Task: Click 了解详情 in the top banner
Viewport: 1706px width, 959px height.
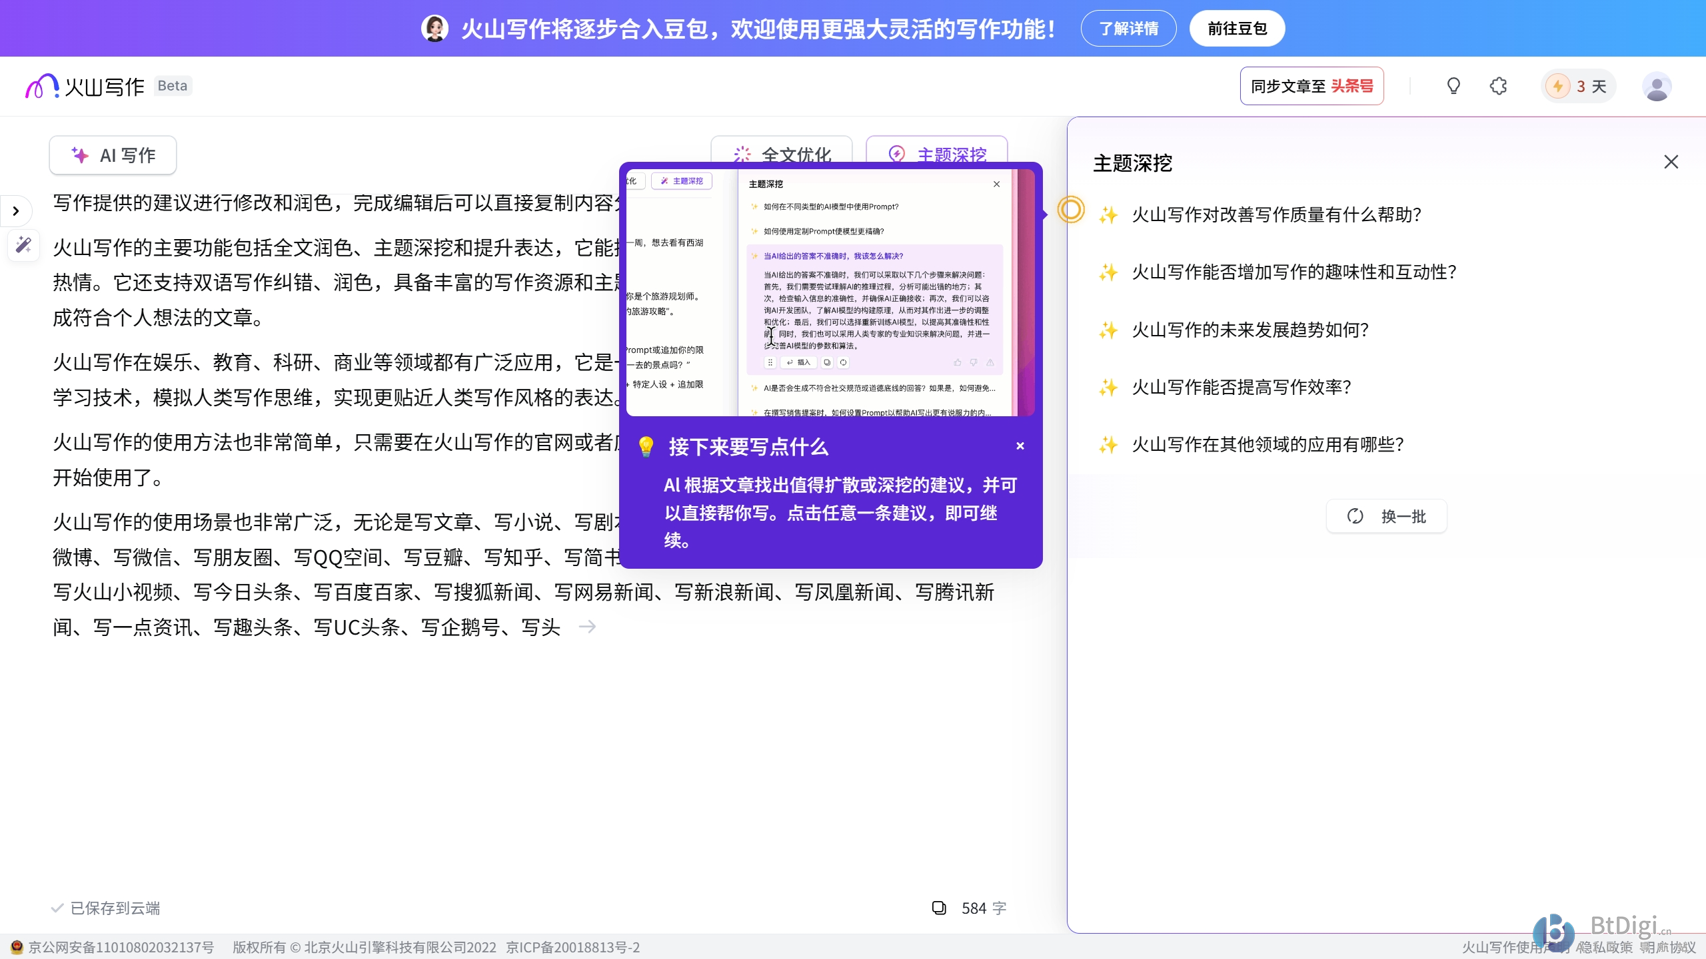Action: pyautogui.click(x=1128, y=29)
